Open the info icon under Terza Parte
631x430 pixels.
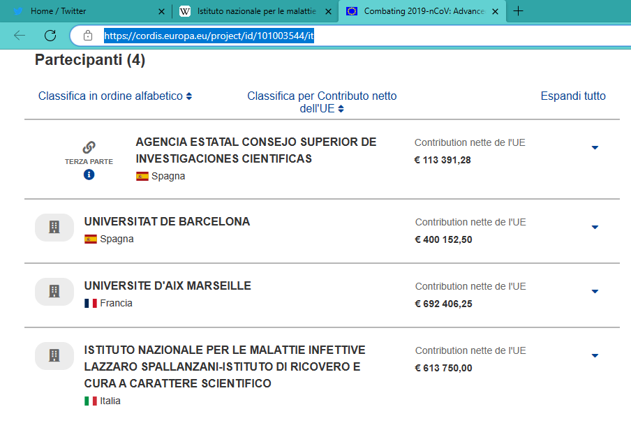89,175
